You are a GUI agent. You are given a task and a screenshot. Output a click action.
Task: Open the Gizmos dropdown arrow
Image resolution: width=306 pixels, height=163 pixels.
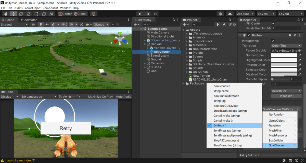[107, 25]
